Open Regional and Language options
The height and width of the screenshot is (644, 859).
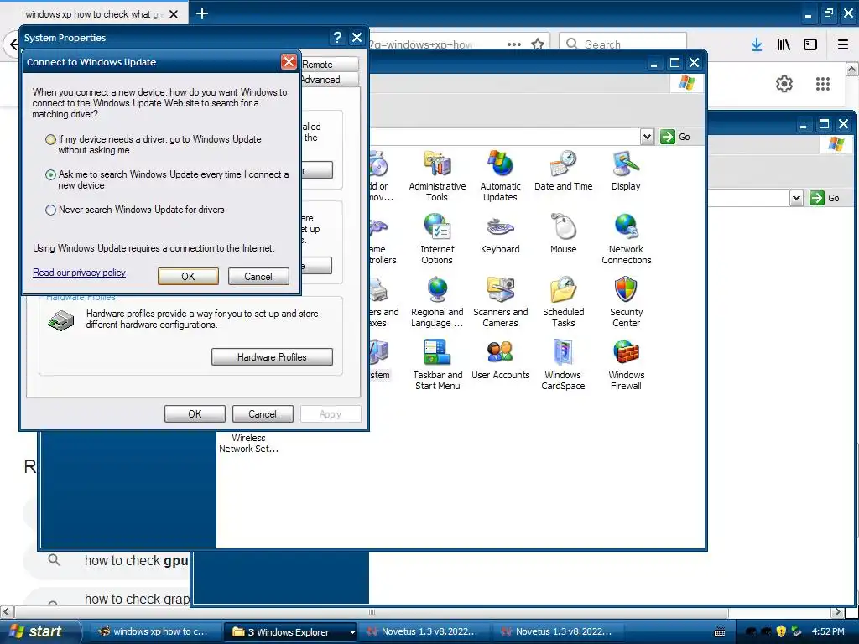pyautogui.click(x=437, y=302)
